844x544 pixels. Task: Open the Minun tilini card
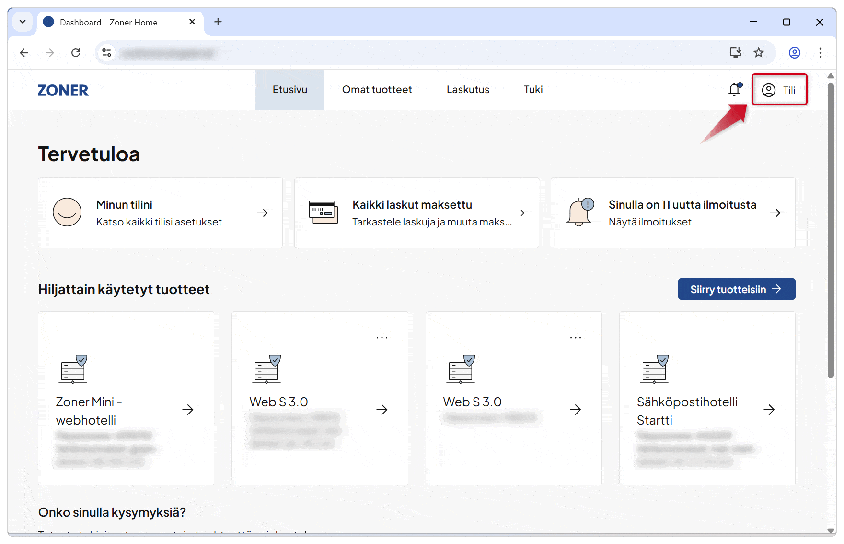click(x=160, y=213)
